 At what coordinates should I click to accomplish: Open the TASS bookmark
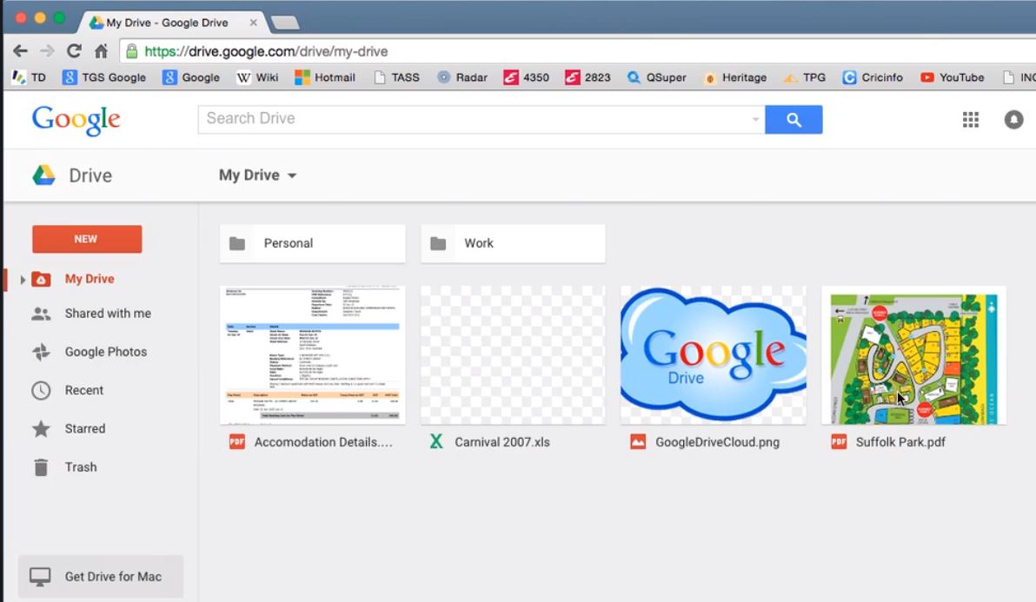tap(396, 77)
